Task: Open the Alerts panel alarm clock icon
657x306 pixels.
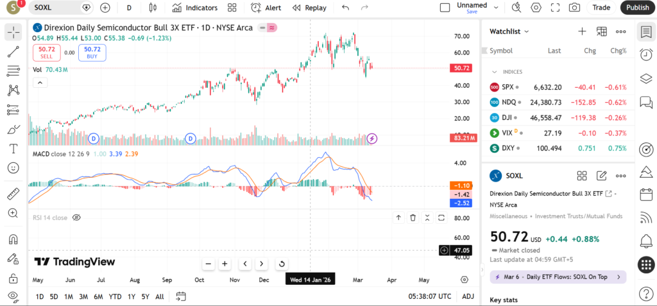Action: tap(646, 55)
